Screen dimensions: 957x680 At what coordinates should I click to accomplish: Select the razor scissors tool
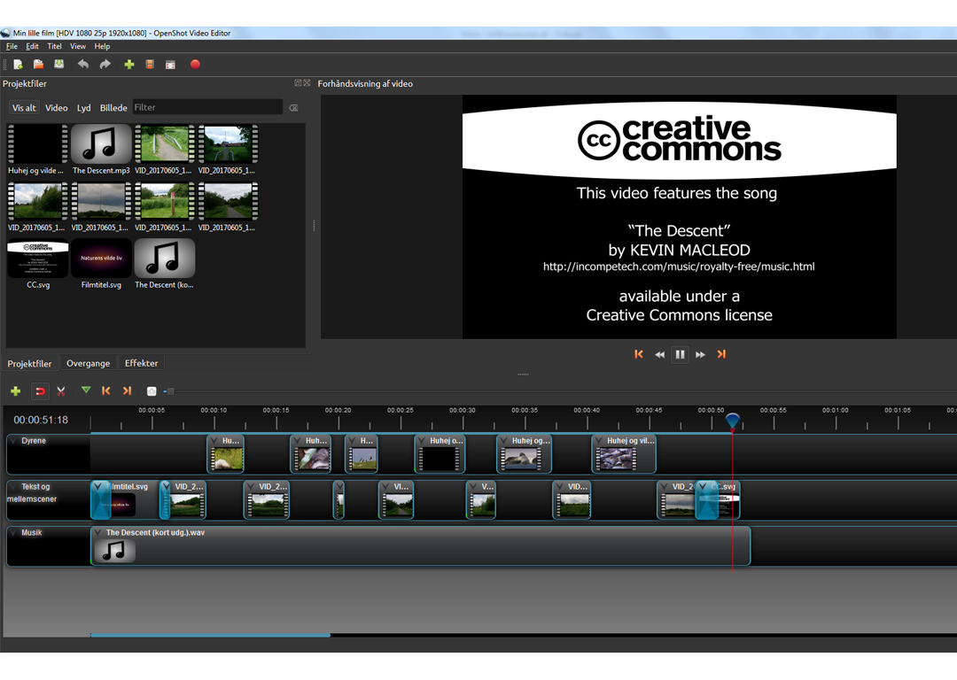pos(61,391)
